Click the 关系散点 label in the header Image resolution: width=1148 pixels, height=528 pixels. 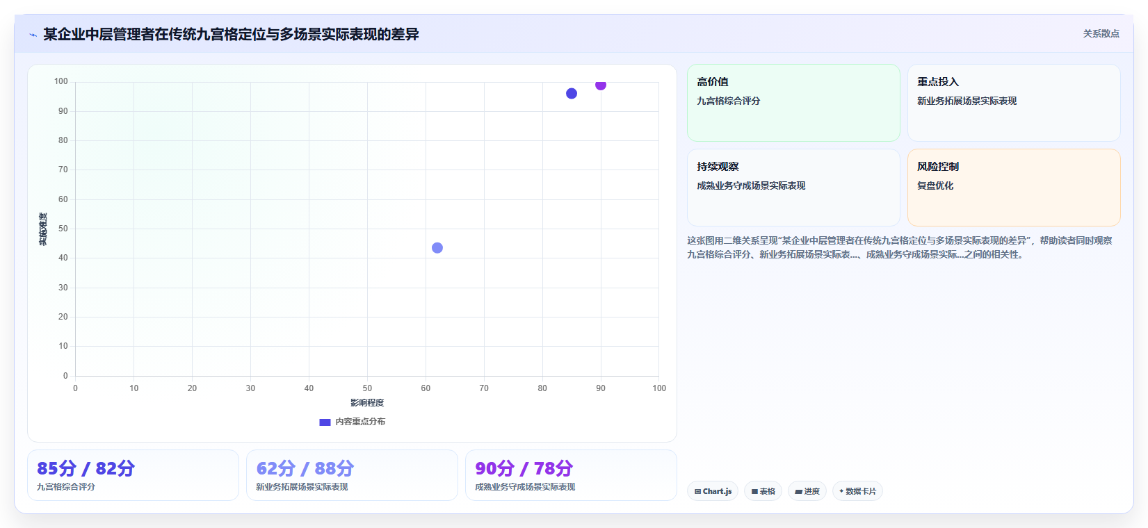click(1101, 33)
